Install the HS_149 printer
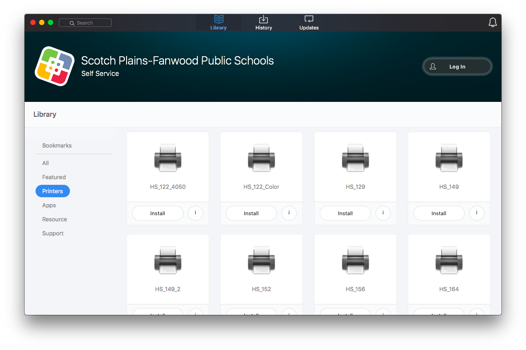526x350 pixels. point(439,213)
